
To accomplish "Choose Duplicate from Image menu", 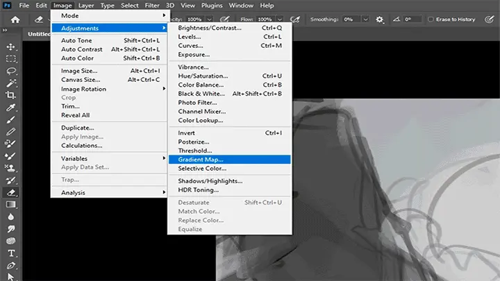I will (109, 128).
